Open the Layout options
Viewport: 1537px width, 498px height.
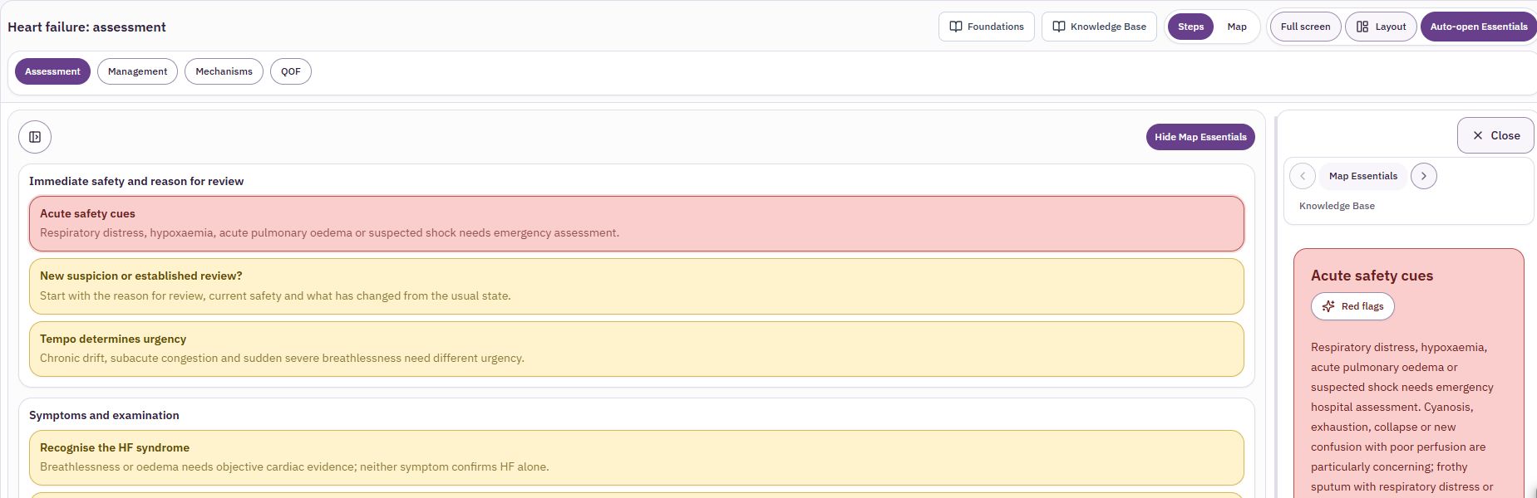point(1381,27)
